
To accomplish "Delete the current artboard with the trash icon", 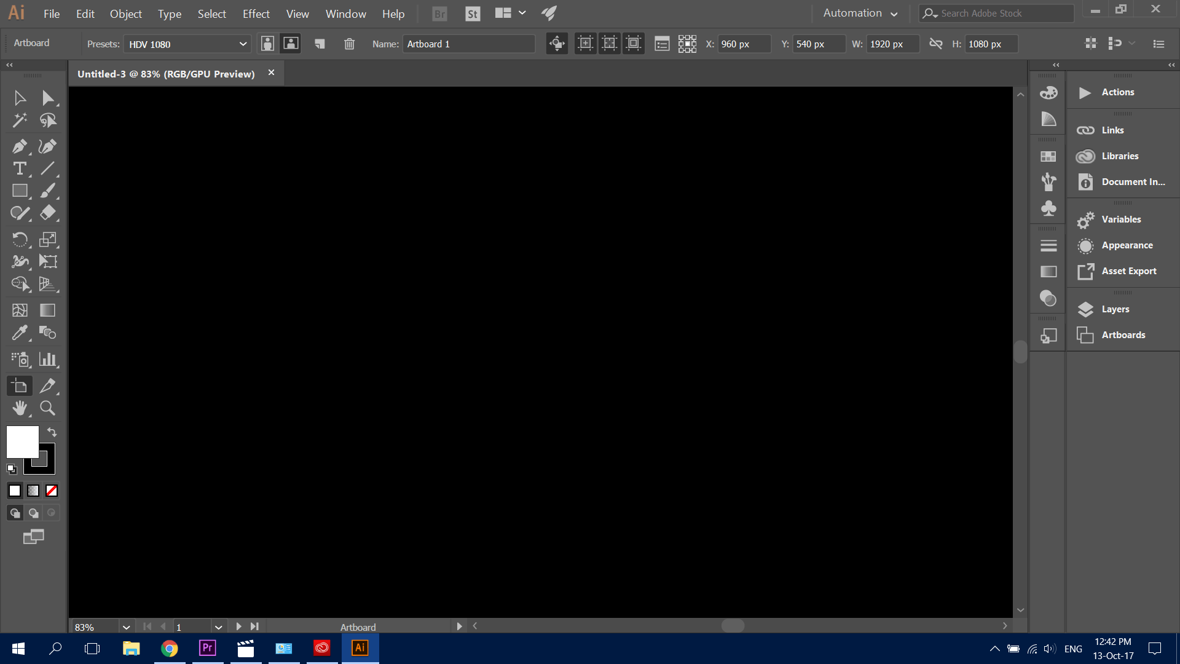I will click(349, 44).
